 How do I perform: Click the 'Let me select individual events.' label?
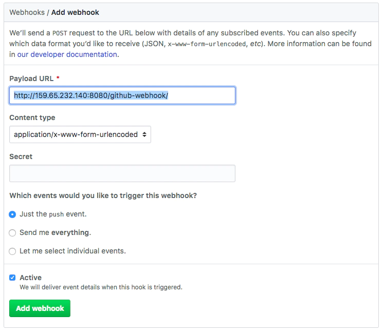tap(72, 251)
